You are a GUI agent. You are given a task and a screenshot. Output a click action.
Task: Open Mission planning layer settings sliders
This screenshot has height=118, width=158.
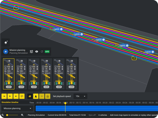[x=31, y=52]
